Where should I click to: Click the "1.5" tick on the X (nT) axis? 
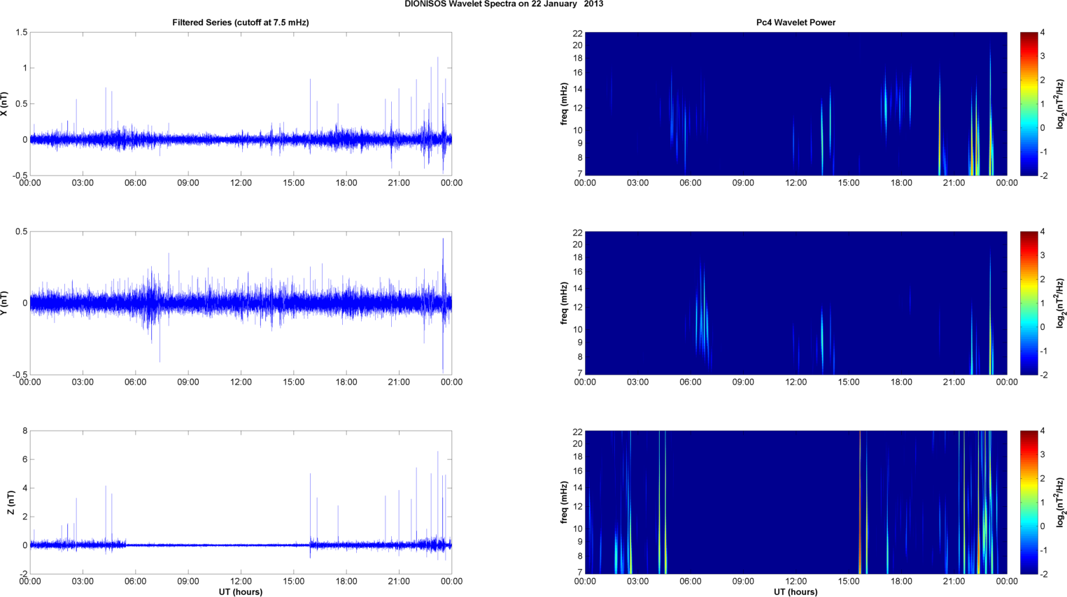[x=21, y=33]
